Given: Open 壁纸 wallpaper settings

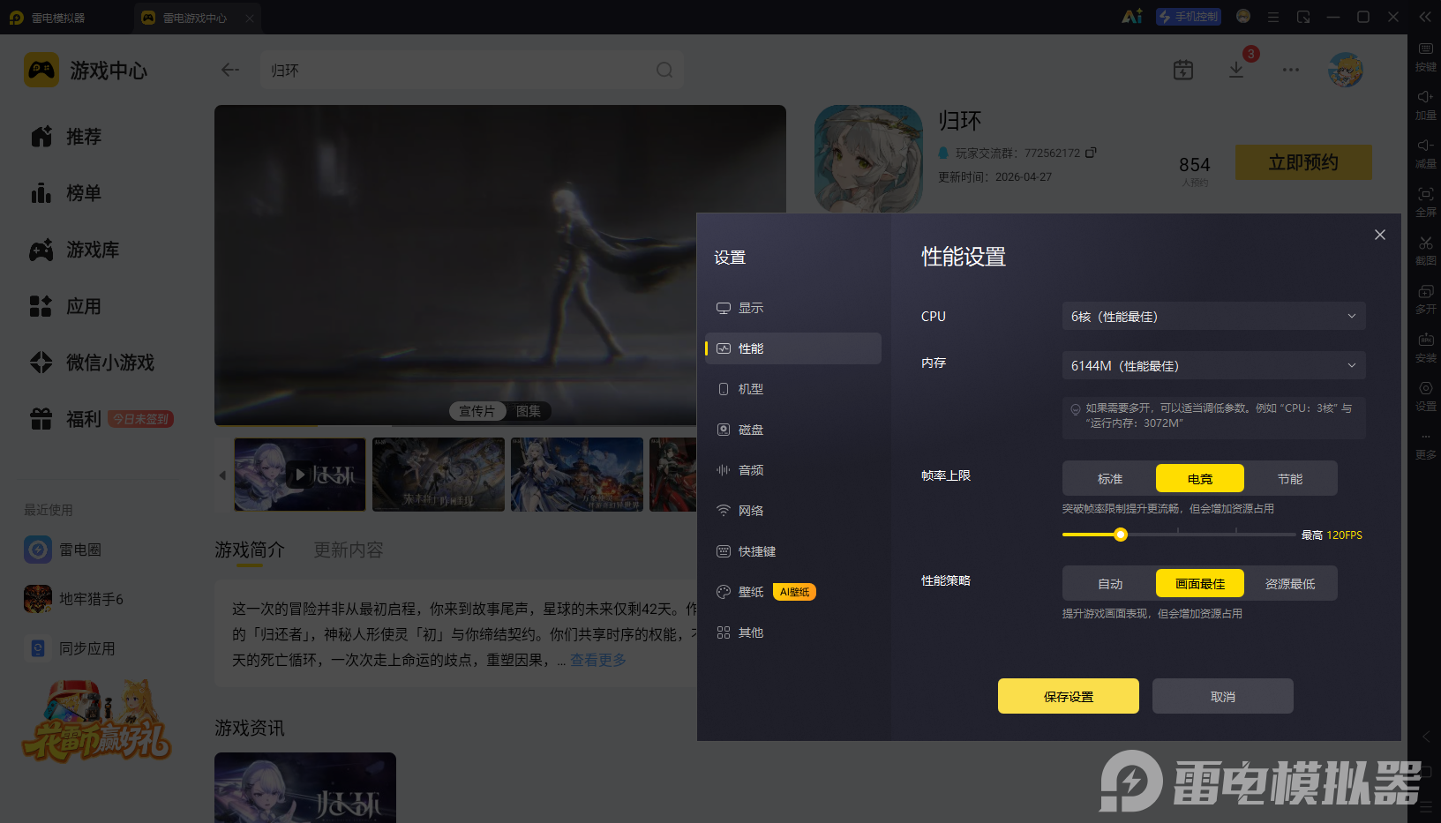Looking at the screenshot, I should click(x=792, y=592).
